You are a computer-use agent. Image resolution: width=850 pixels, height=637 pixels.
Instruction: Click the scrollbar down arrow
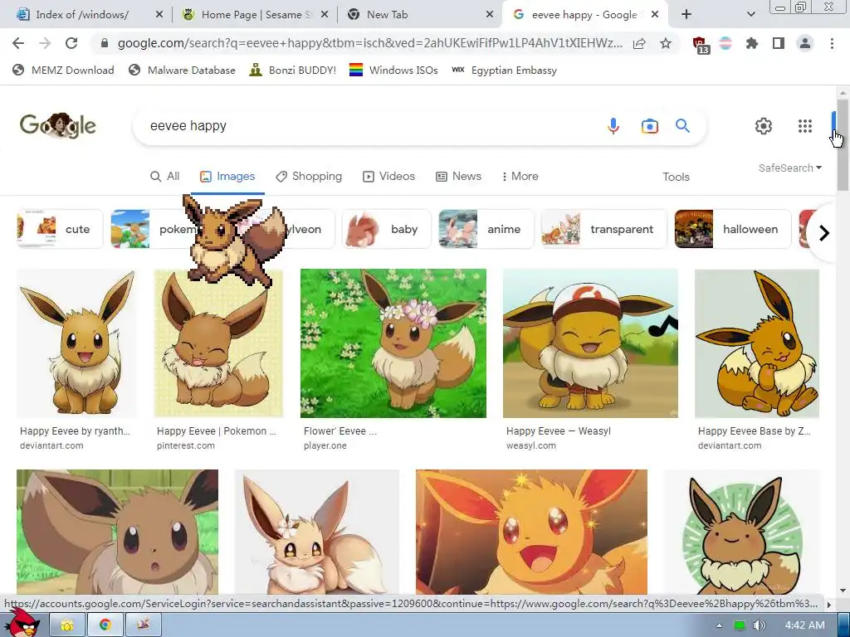point(843,591)
